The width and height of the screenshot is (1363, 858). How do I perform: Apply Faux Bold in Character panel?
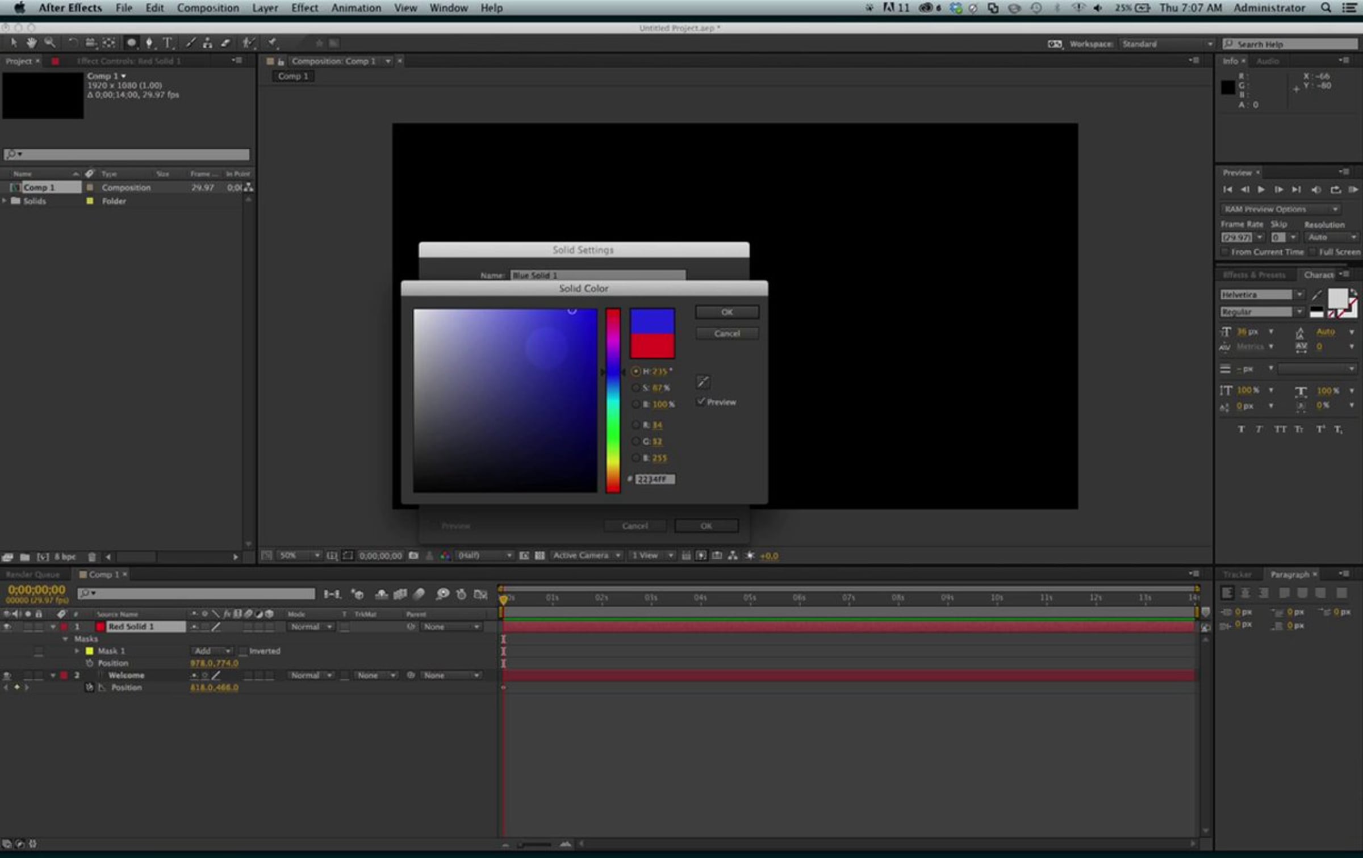tap(1241, 429)
